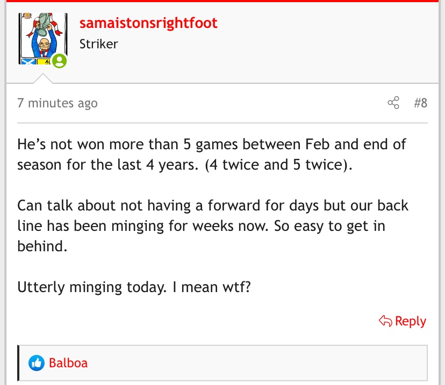Click the blue thumbs-up like icon
Image resolution: width=445 pixels, height=385 pixels.
pos(37,363)
